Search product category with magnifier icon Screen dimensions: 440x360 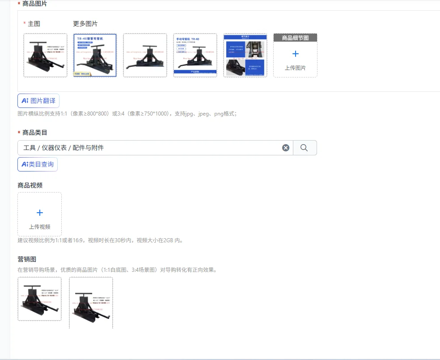pyautogui.click(x=305, y=148)
